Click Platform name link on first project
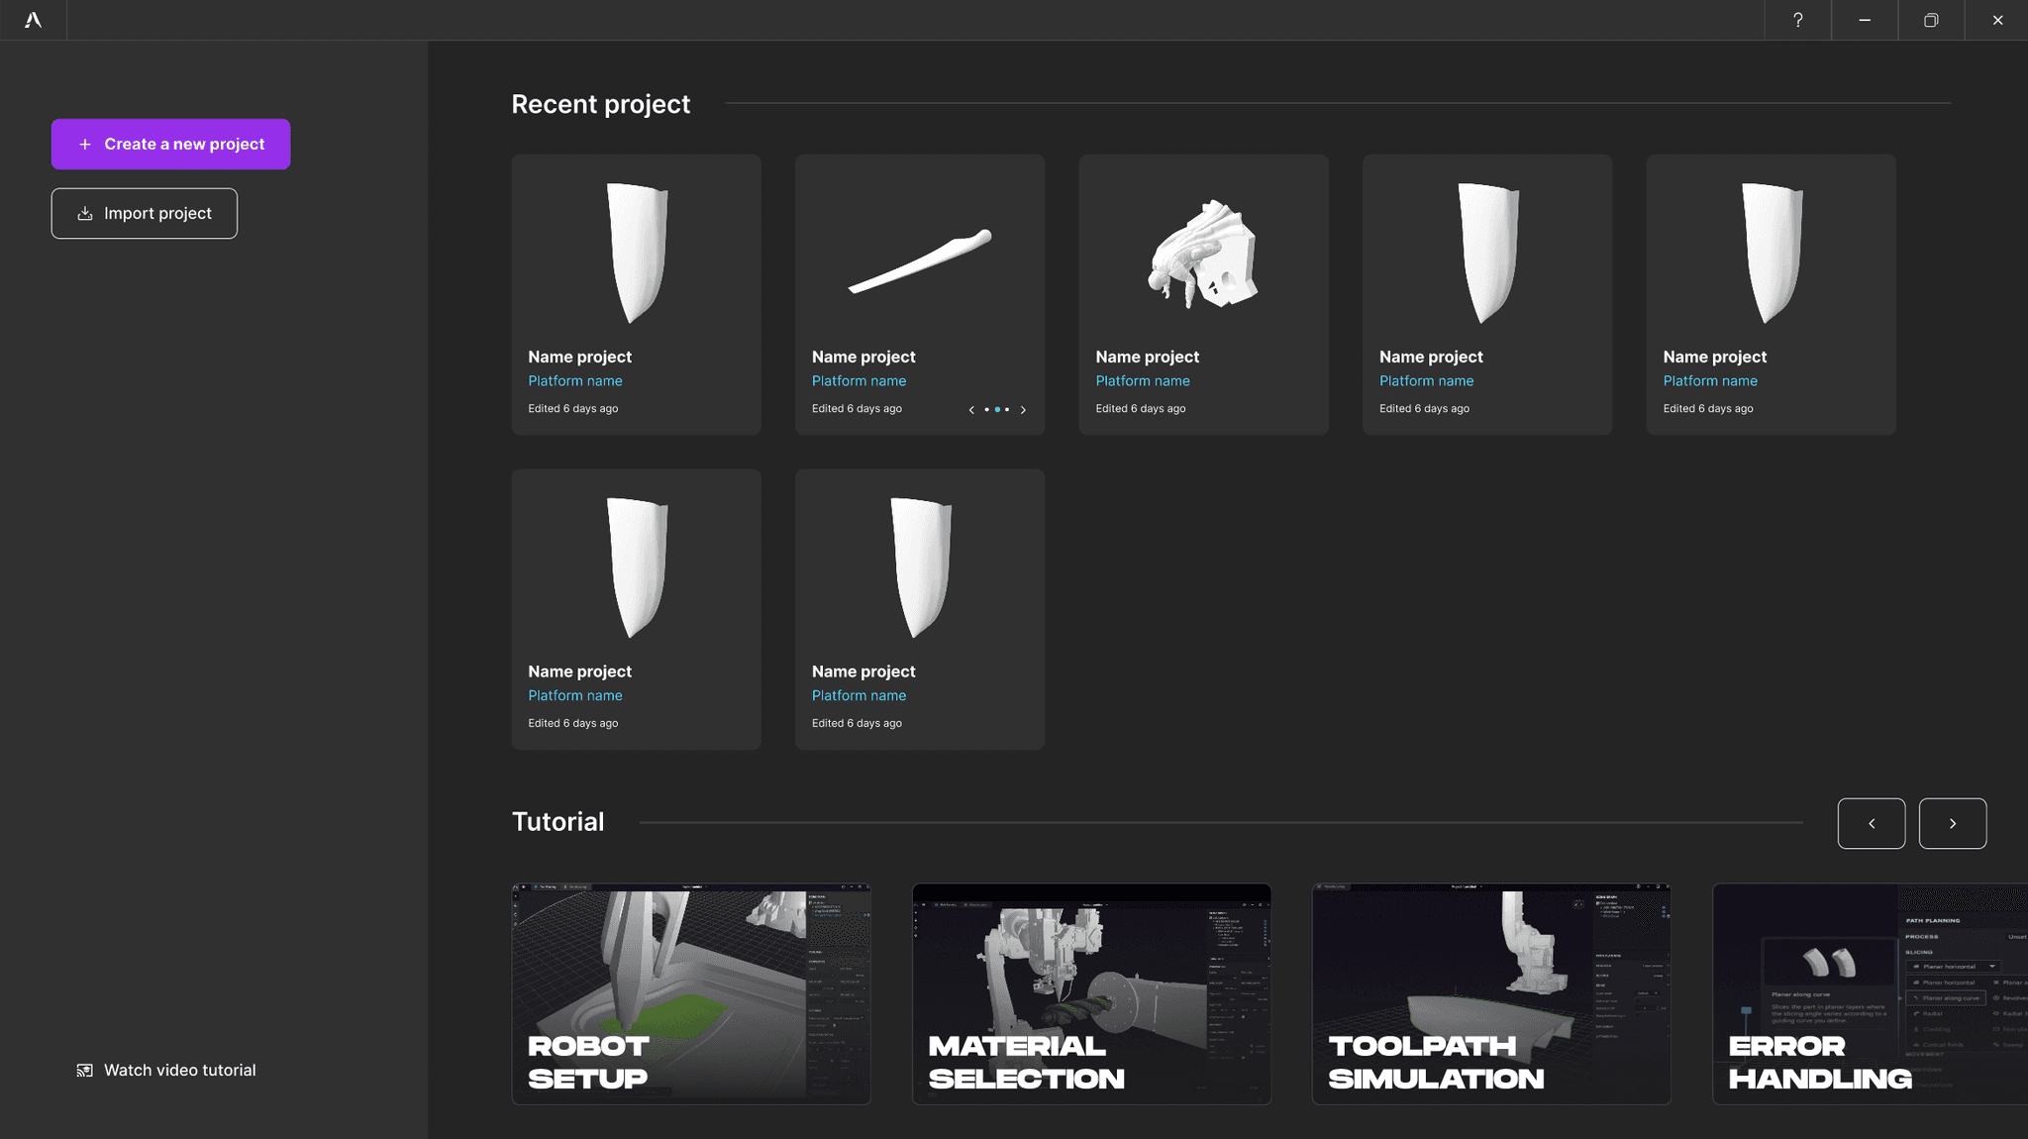The image size is (2028, 1139). [575, 381]
